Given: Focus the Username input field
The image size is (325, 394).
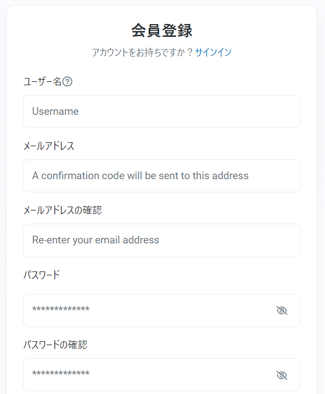Looking at the screenshot, I should (x=161, y=112).
